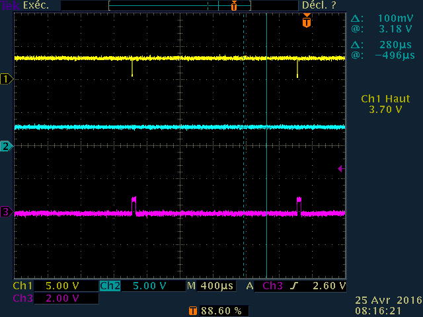The image size is (423, 317).
Task: Click the solid cyan vertical cursor line
Action: point(266,145)
